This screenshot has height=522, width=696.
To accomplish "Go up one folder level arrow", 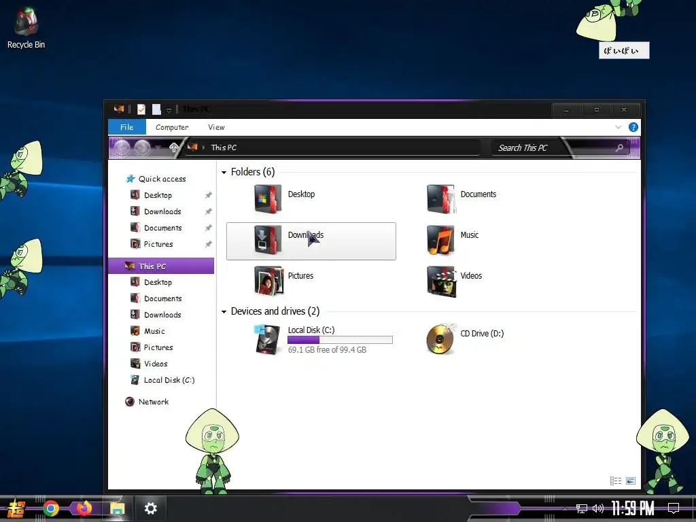I will 173,147.
